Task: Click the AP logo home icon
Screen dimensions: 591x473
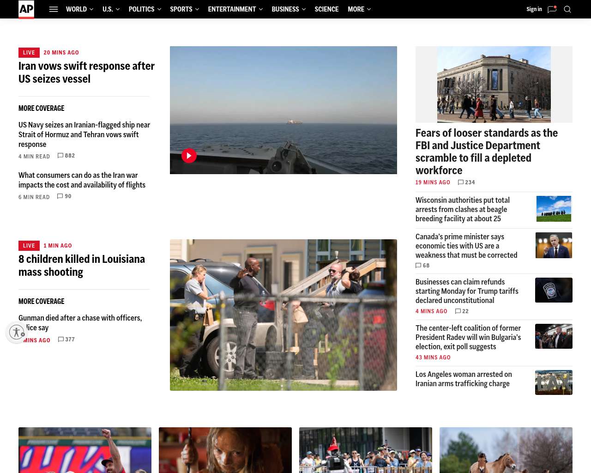Action: [26, 9]
